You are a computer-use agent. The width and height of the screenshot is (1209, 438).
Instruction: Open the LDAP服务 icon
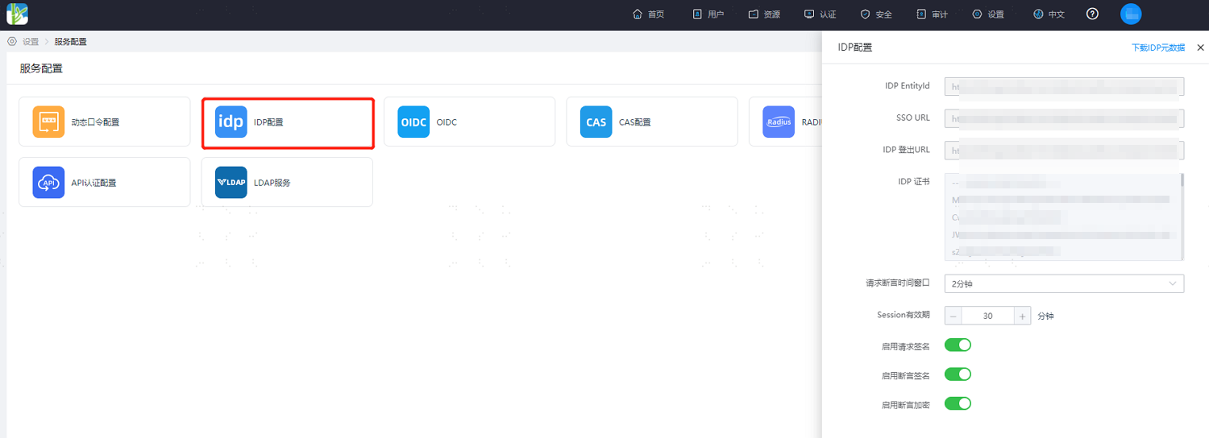tap(231, 182)
